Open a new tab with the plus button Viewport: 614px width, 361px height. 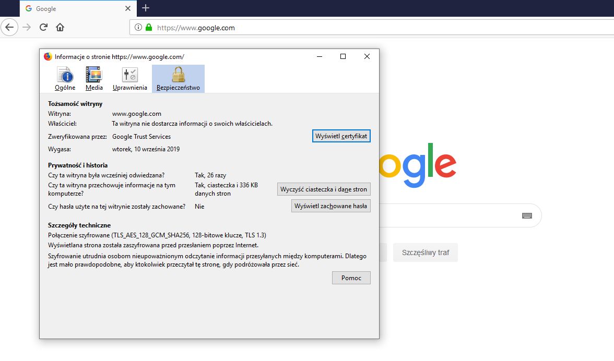coord(145,8)
